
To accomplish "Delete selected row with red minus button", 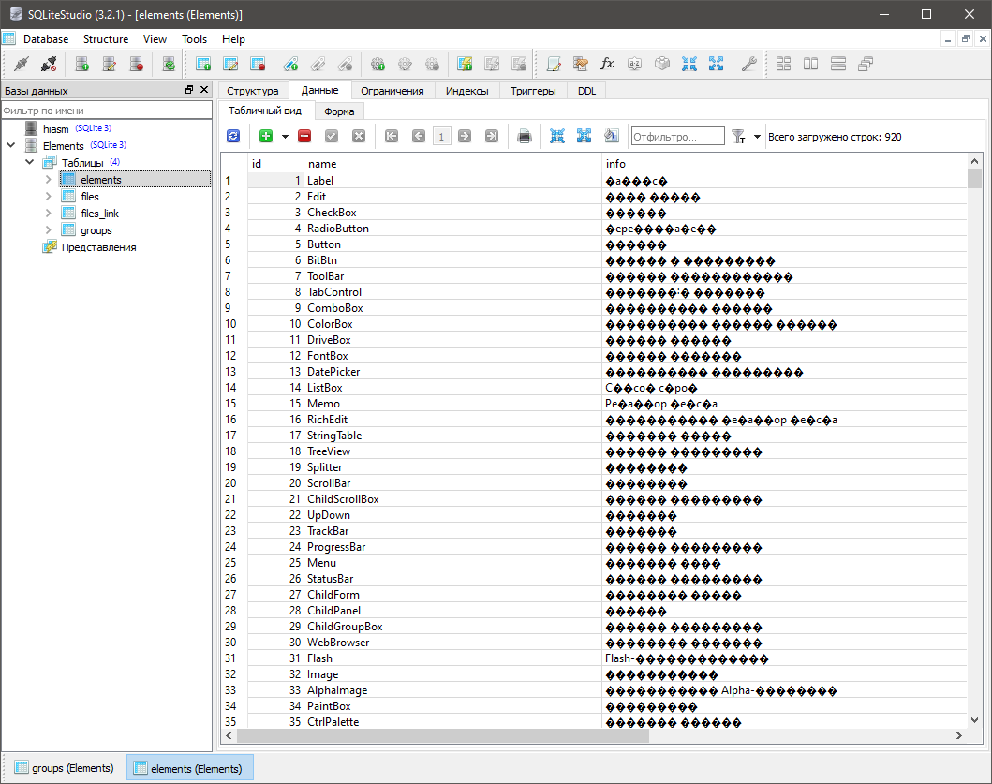I will click(x=304, y=137).
